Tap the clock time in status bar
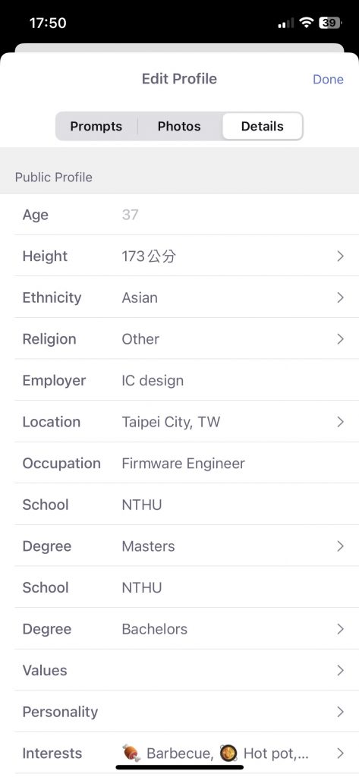The width and height of the screenshot is (359, 777). pos(48,23)
